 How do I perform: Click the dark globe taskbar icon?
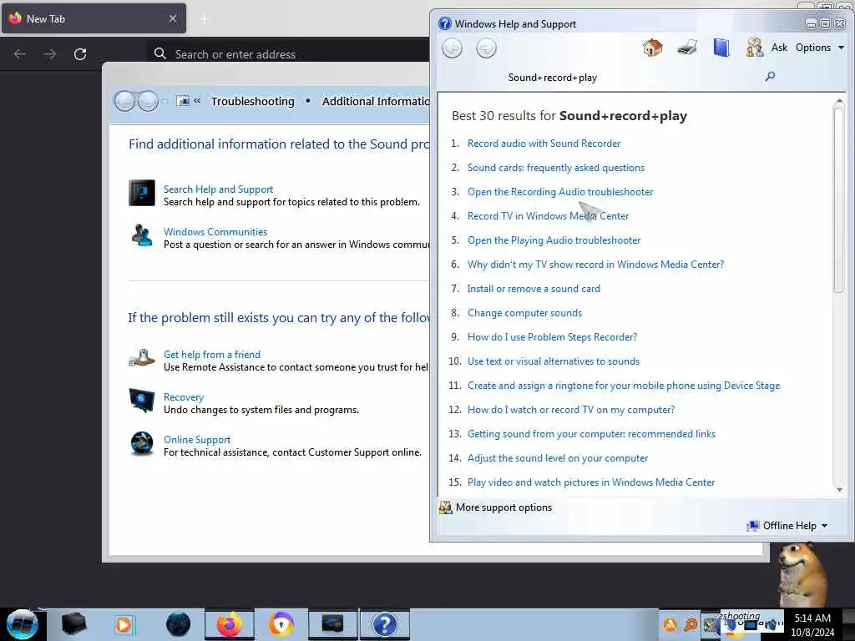pos(179,624)
